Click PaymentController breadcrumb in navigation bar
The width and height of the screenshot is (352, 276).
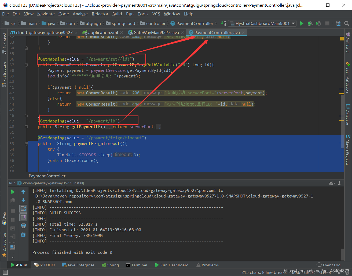click(x=192, y=23)
